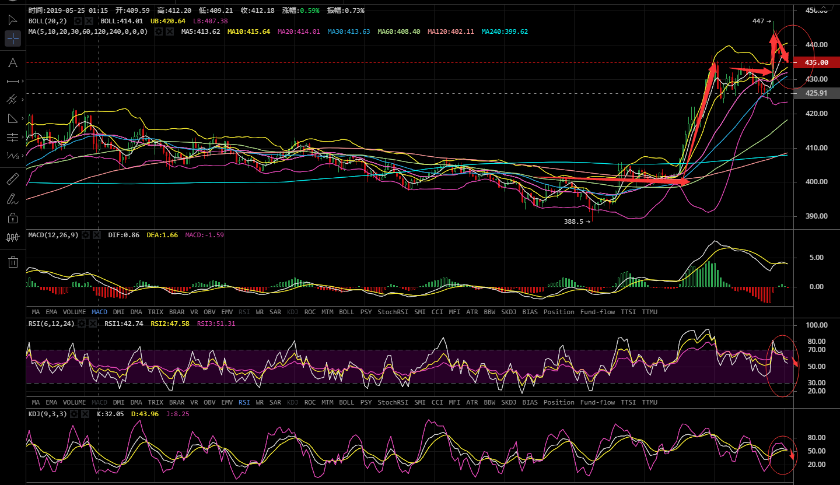Select highlighted MACD tab below MACD panel
This screenshot has height=485, width=840.
coord(100,312)
